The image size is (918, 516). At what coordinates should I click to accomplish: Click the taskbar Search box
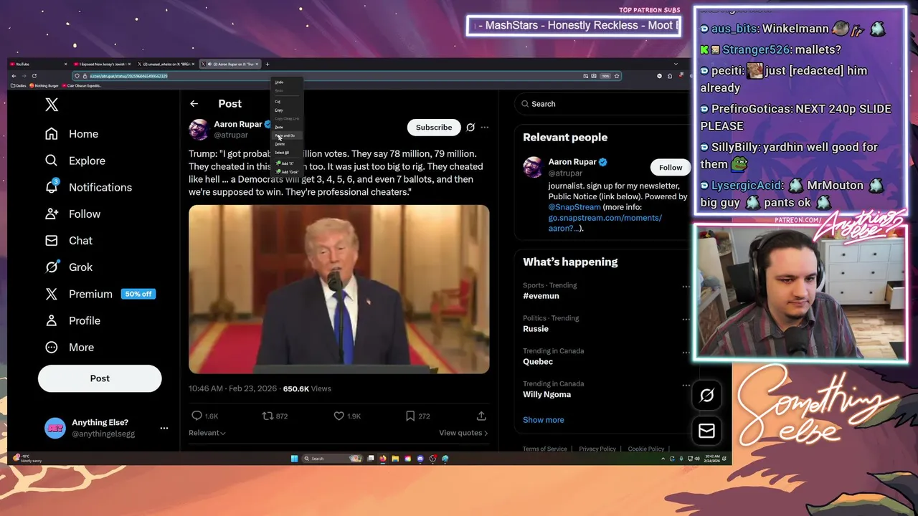point(331,459)
